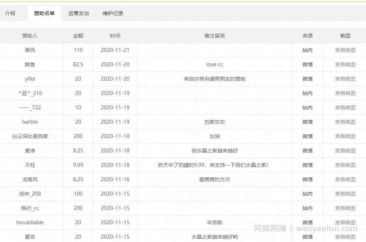The height and width of the screenshot is (242, 366).
Task: Select sponsor name ^亚^_216
Action: coord(30,93)
